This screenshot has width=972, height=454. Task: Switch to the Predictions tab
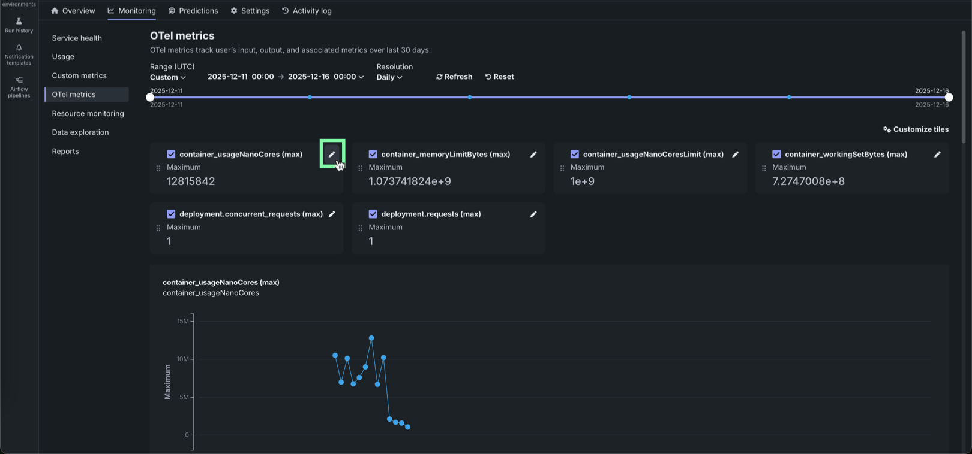(x=193, y=11)
